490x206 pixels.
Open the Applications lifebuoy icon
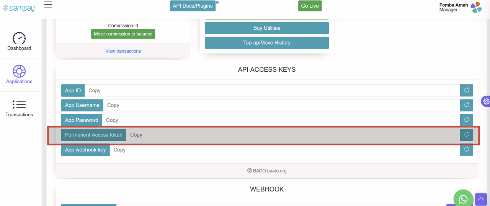[19, 71]
